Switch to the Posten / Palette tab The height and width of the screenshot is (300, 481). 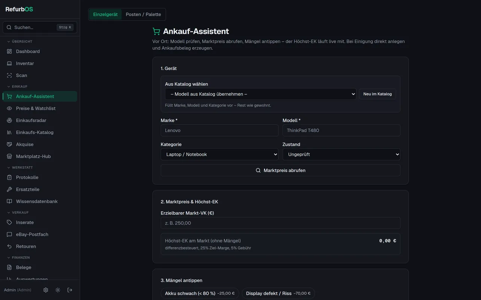(143, 14)
